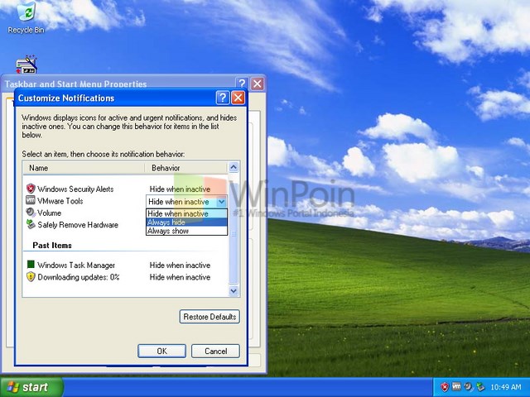Click behavior value for Downloading updates

click(x=180, y=277)
